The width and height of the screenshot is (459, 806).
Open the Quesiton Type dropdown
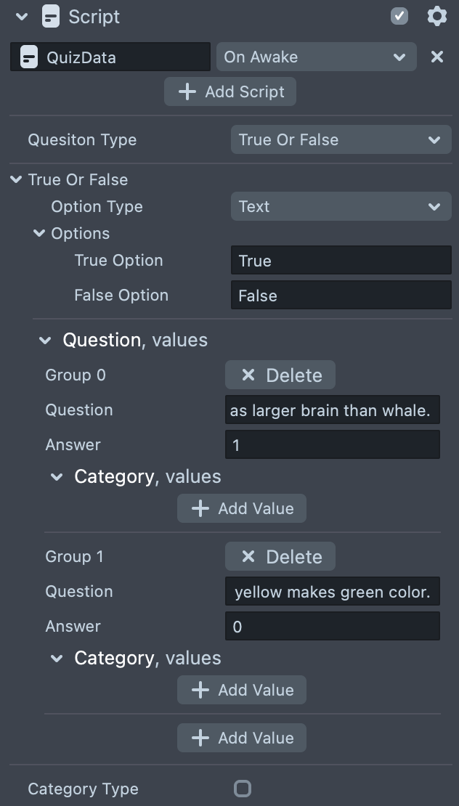click(x=341, y=139)
